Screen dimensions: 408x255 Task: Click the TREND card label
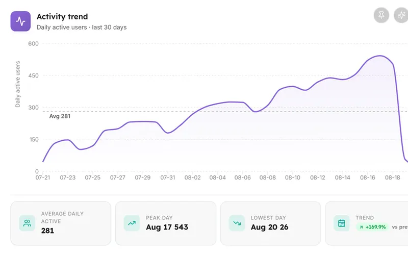click(365, 218)
